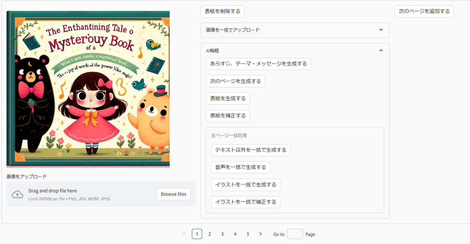Image resolution: width=470 pixels, height=244 pixels.
Task: Click 表紙を補正する button
Action: [228, 116]
